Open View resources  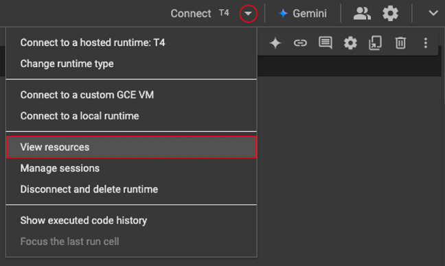131,147
